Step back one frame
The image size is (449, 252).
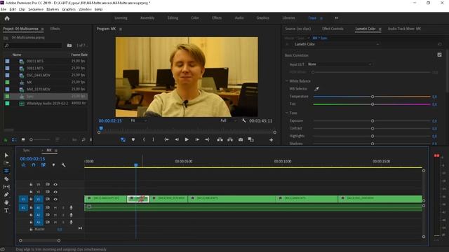pos(177,139)
